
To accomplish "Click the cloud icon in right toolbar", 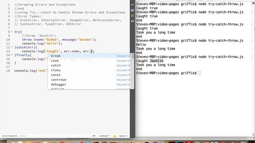I will 132,21.
